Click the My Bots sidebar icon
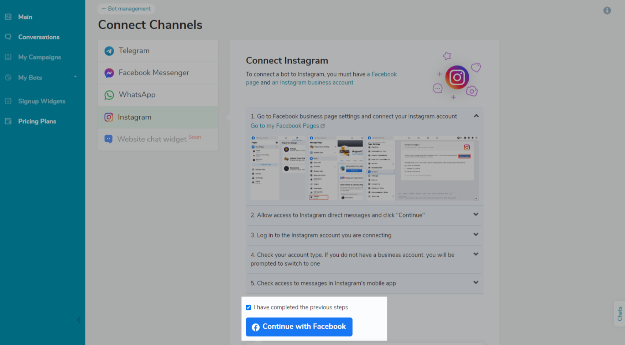The image size is (625, 345). click(8, 77)
